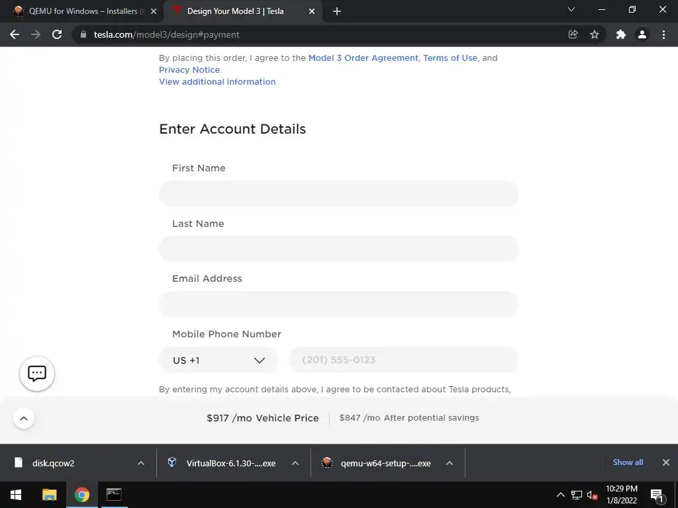Click the $847 /mo After potential savings text
This screenshot has width=678, height=508.
coord(409,418)
